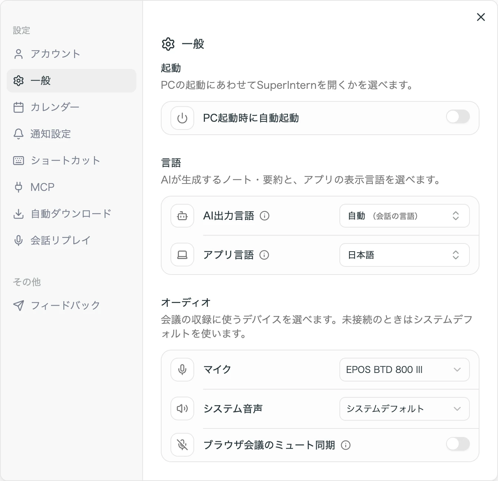
Task: Turn on ブラウザ会議のミュート同期 toggle
Action: [458, 444]
